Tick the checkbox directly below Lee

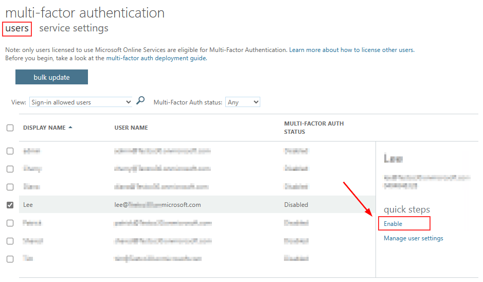coord(10,223)
